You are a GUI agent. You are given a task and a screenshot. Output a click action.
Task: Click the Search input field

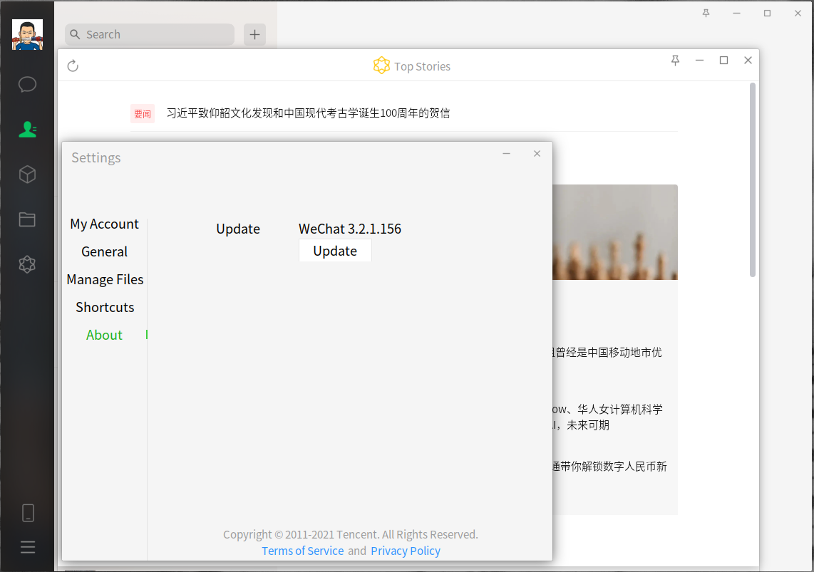click(149, 33)
